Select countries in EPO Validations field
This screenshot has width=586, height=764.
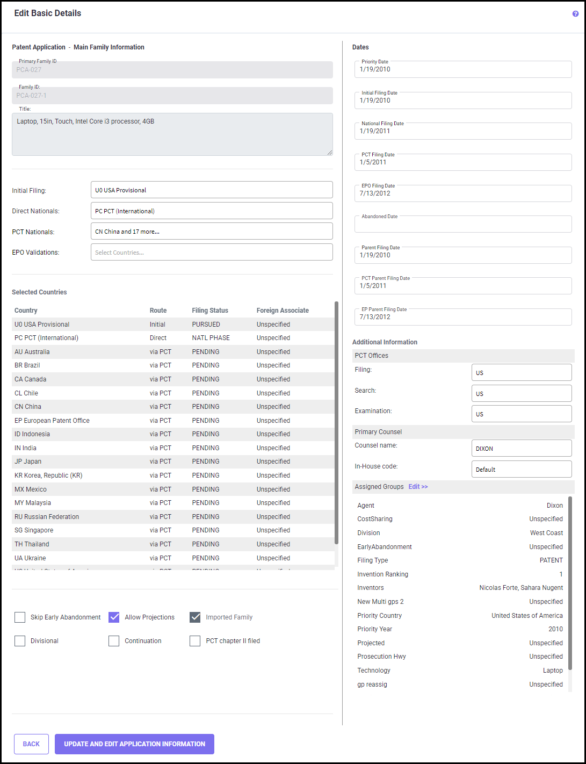[212, 253]
